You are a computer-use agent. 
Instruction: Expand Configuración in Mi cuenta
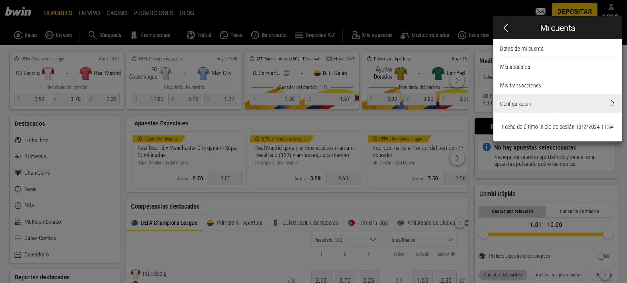pos(558,103)
